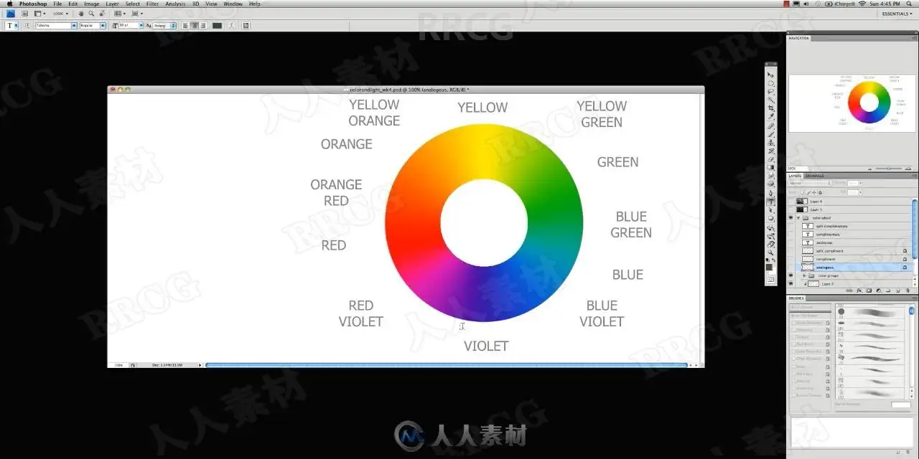This screenshot has height=459, width=919.
Task: Select the Gradient tool
Action: [x=771, y=167]
